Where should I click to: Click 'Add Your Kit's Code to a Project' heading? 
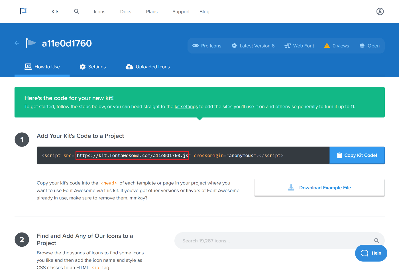80,136
